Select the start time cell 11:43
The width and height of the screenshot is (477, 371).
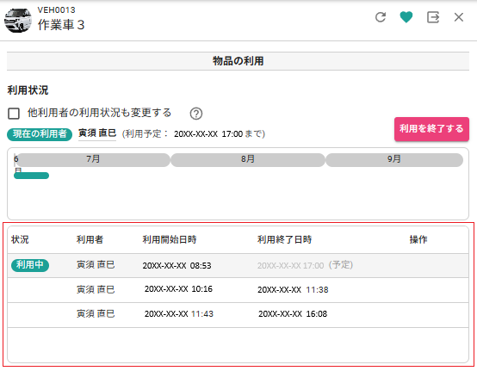coord(179,314)
